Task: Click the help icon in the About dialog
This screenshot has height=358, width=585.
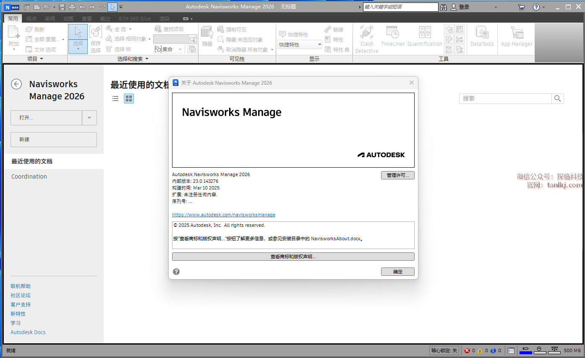Action: (x=176, y=272)
